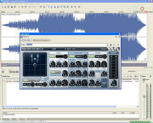Save the plug-in preset with disk icon
This screenshot has height=123, width=153.
click(x=111, y=45)
